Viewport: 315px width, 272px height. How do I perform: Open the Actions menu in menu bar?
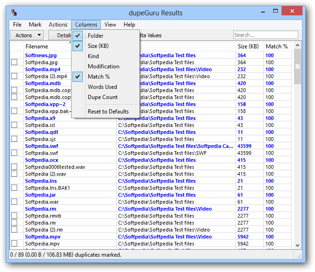click(58, 25)
